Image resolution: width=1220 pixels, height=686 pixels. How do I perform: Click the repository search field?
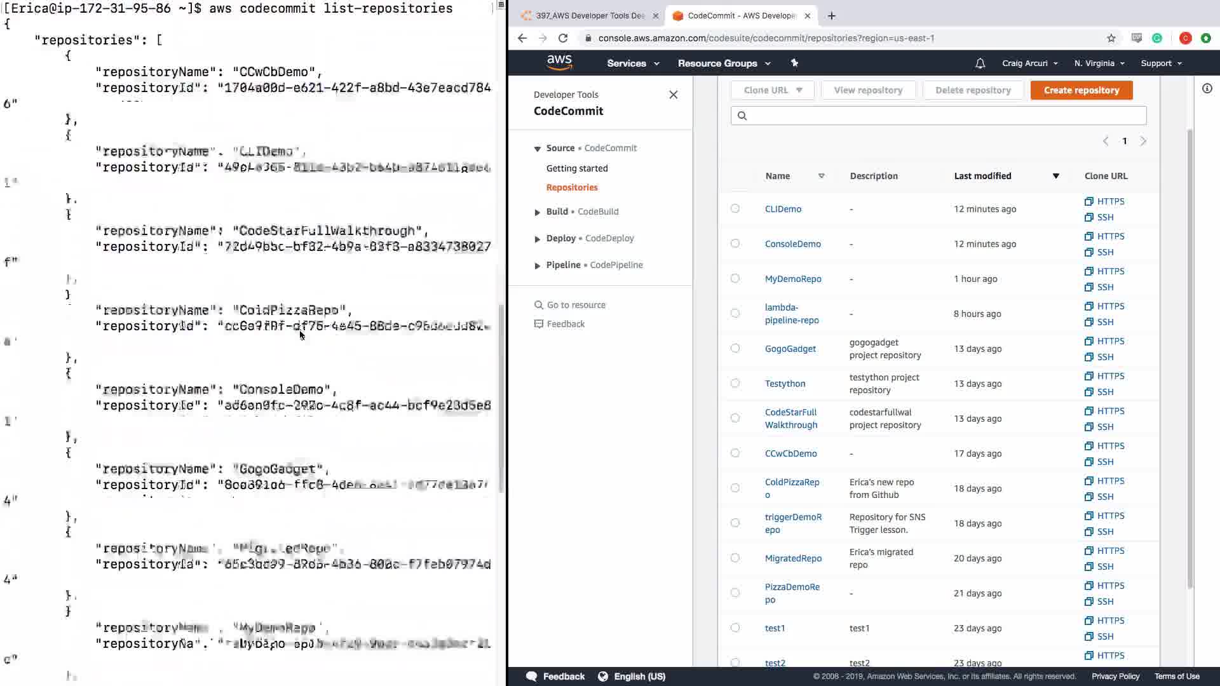(x=938, y=116)
